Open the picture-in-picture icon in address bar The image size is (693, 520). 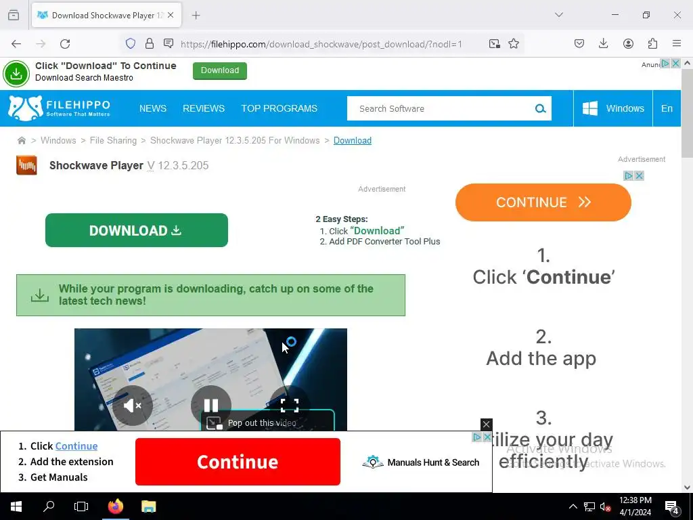click(x=494, y=43)
